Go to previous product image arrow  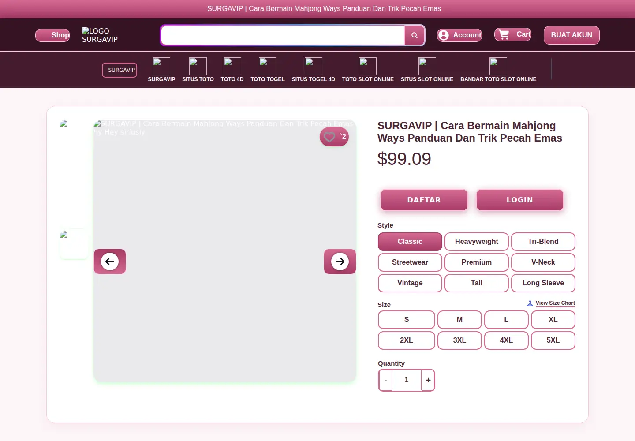pos(110,262)
